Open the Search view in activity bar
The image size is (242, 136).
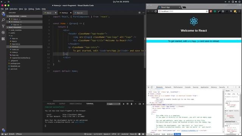pos(3,20)
